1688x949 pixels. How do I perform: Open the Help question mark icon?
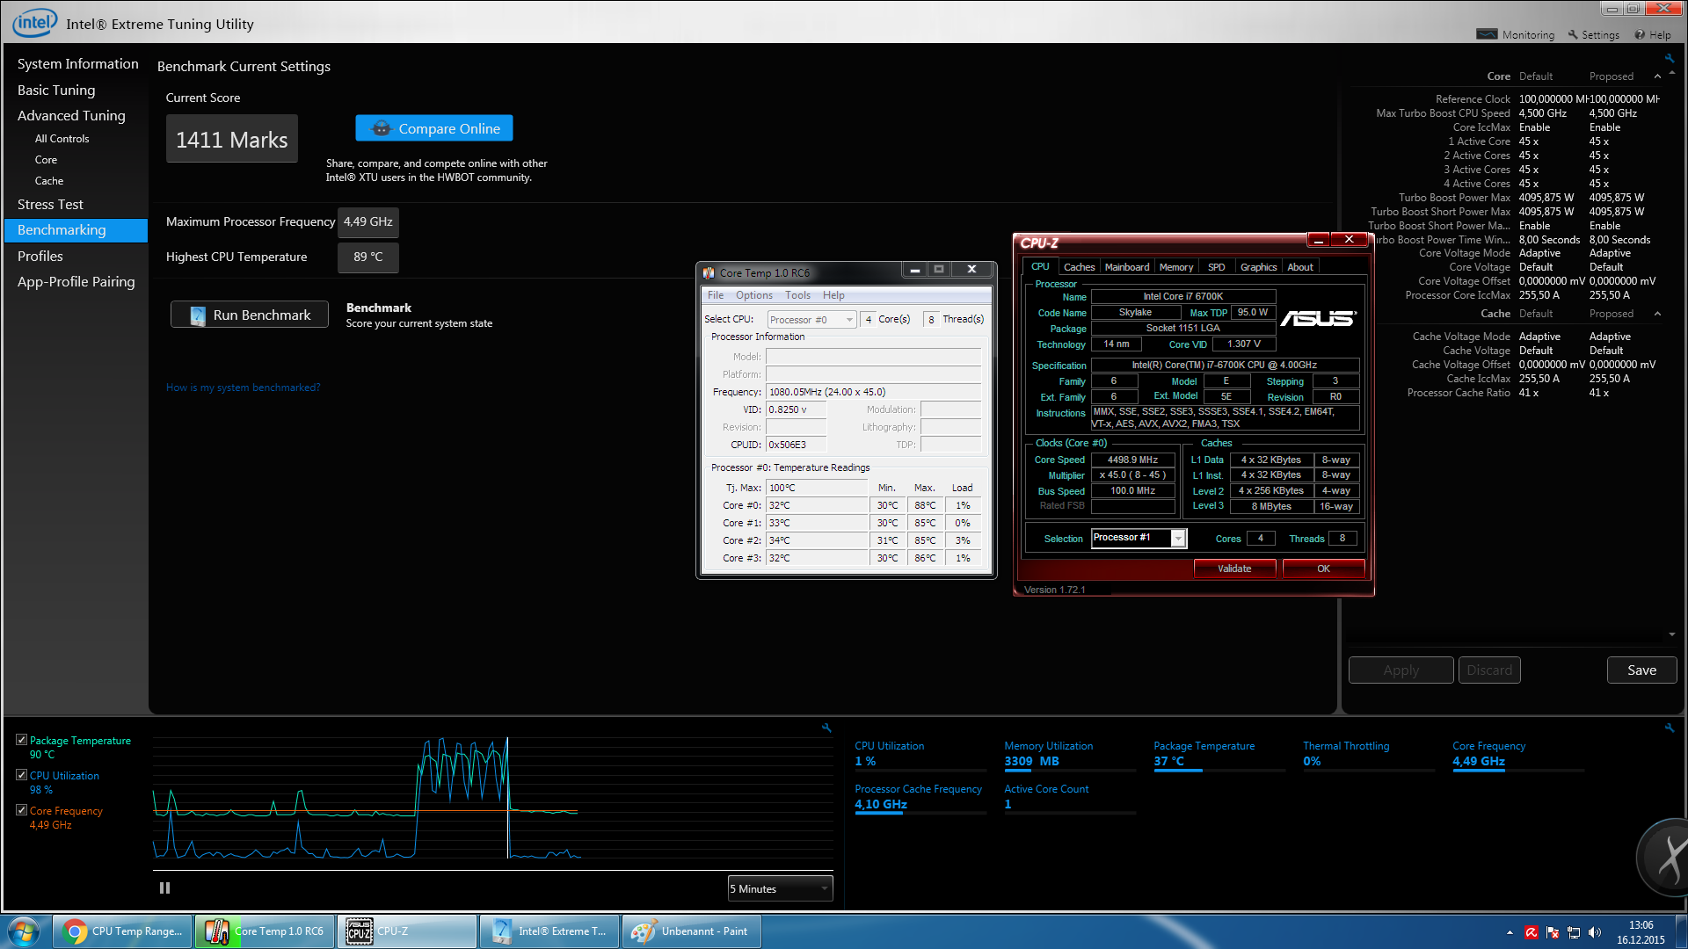(1640, 34)
